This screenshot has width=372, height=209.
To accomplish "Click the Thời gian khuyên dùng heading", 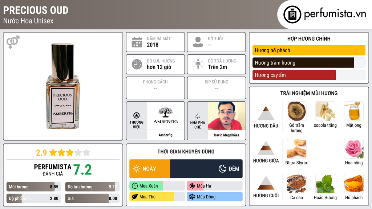I will pos(186,151).
